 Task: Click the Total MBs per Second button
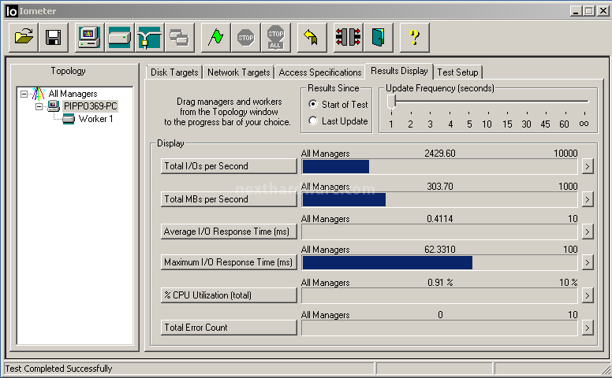point(229,199)
